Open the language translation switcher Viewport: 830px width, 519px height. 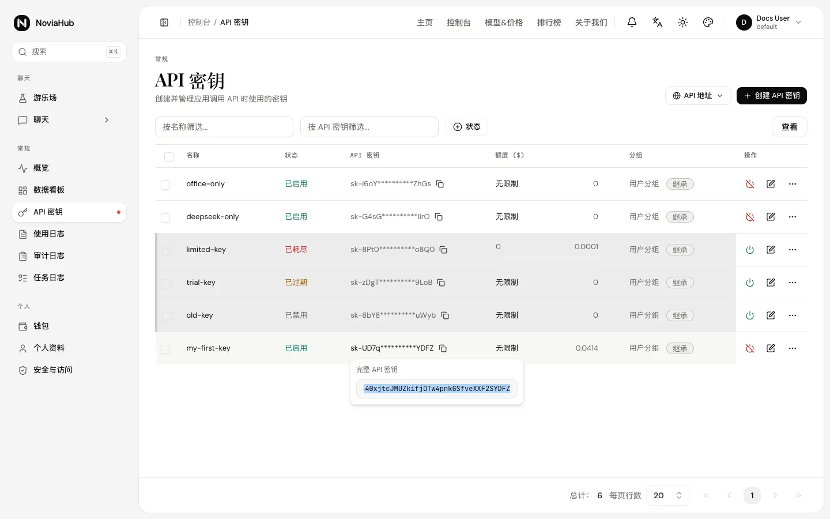[x=658, y=22]
